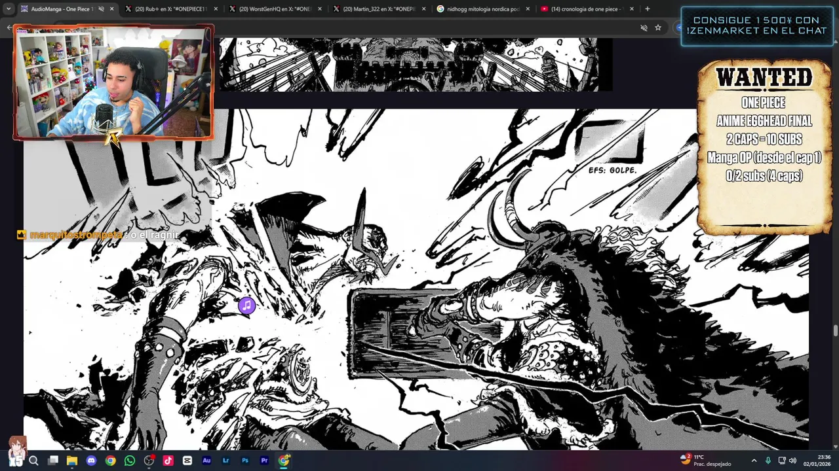Viewport: 839px width, 471px height.
Task: Click the 'ANIME EGGHEAD FINAL' poster text
Action: (764, 121)
